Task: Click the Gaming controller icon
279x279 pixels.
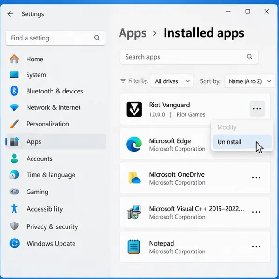Action: (x=14, y=192)
